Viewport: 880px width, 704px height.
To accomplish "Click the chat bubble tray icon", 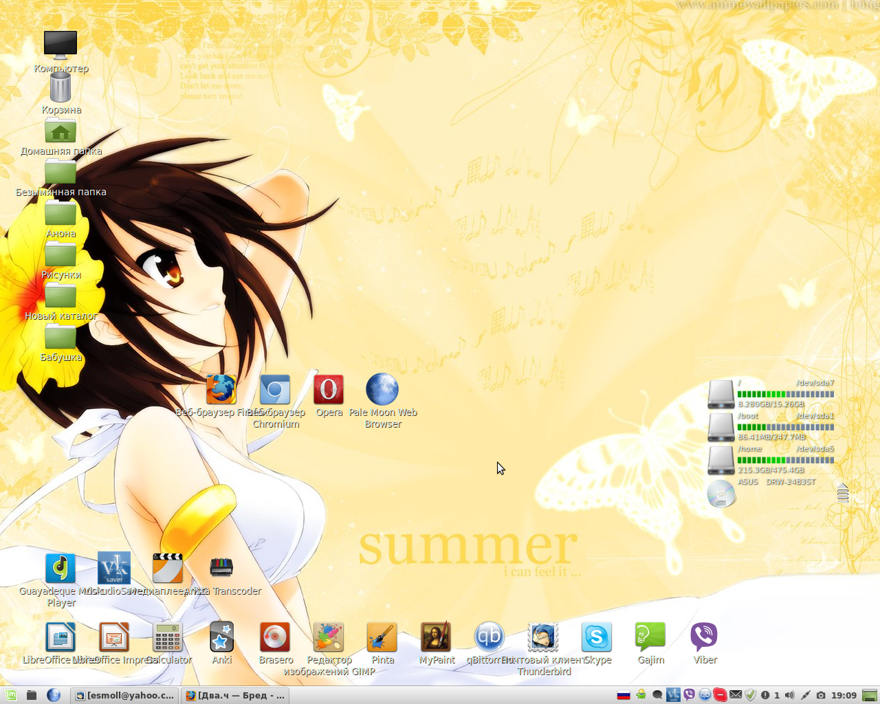I will (x=657, y=695).
